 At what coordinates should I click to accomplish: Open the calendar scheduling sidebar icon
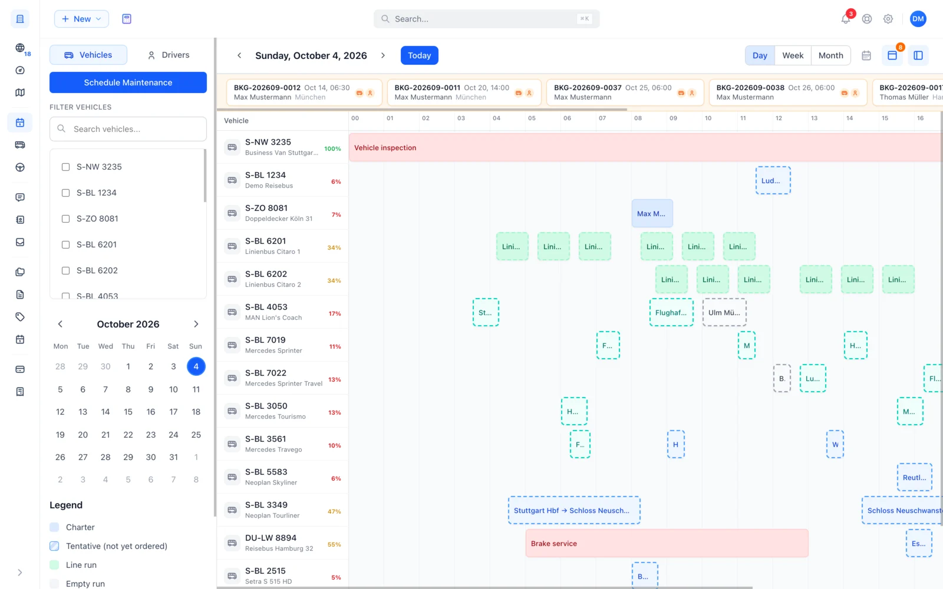(x=20, y=123)
